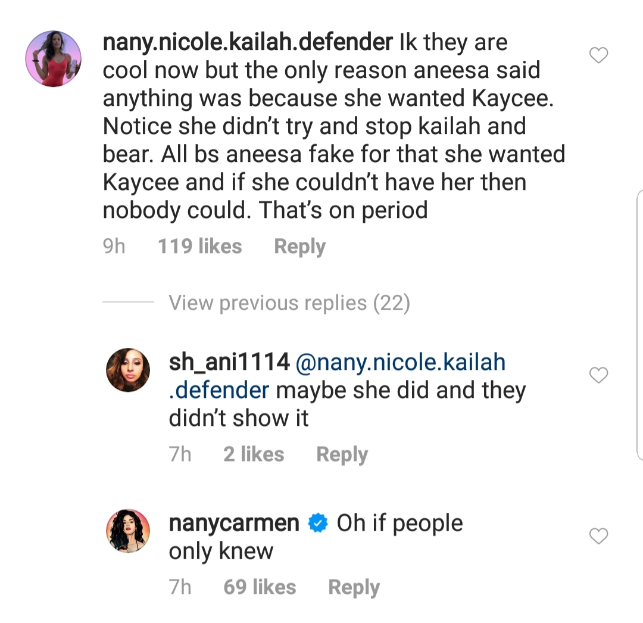Click nanycarmen's blue verified badge
The height and width of the screenshot is (623, 643).
(318, 523)
